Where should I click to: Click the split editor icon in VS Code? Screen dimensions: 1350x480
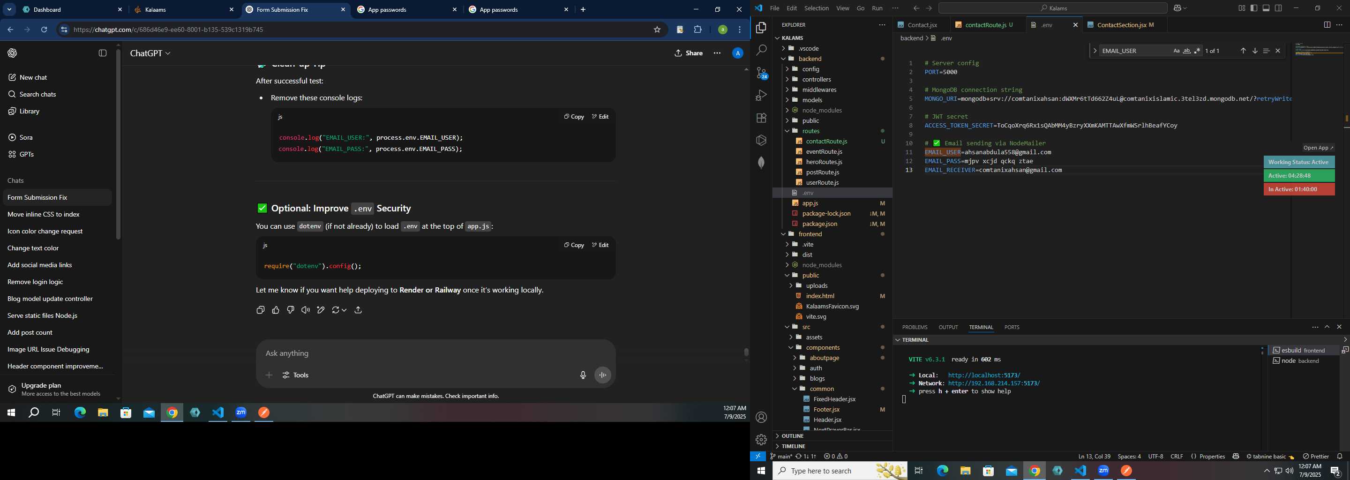(x=1327, y=25)
